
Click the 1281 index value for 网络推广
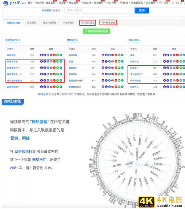coord(155,68)
